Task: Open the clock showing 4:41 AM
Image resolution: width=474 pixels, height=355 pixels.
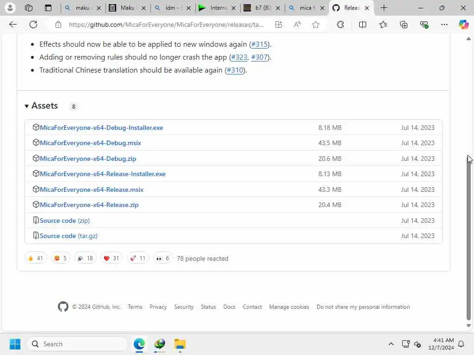Action: (441, 344)
